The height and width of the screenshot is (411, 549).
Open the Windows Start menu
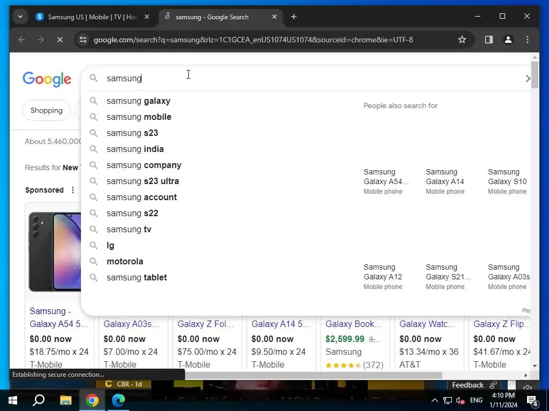click(13, 400)
